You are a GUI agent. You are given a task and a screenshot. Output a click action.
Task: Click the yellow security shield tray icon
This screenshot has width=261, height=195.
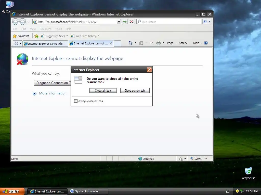coord(237,191)
